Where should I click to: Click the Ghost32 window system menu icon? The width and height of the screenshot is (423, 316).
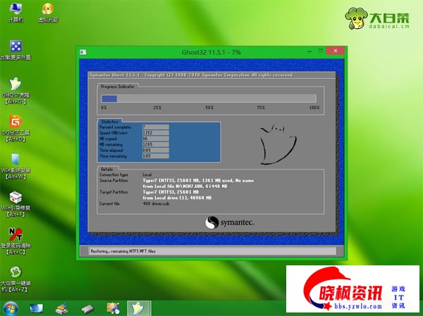[83, 52]
